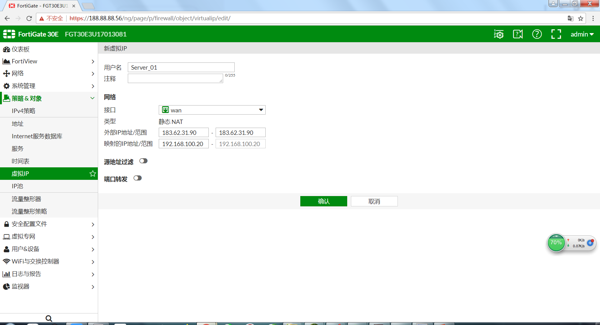Click the bar chart icon beside 日志与报告

pos(6,274)
